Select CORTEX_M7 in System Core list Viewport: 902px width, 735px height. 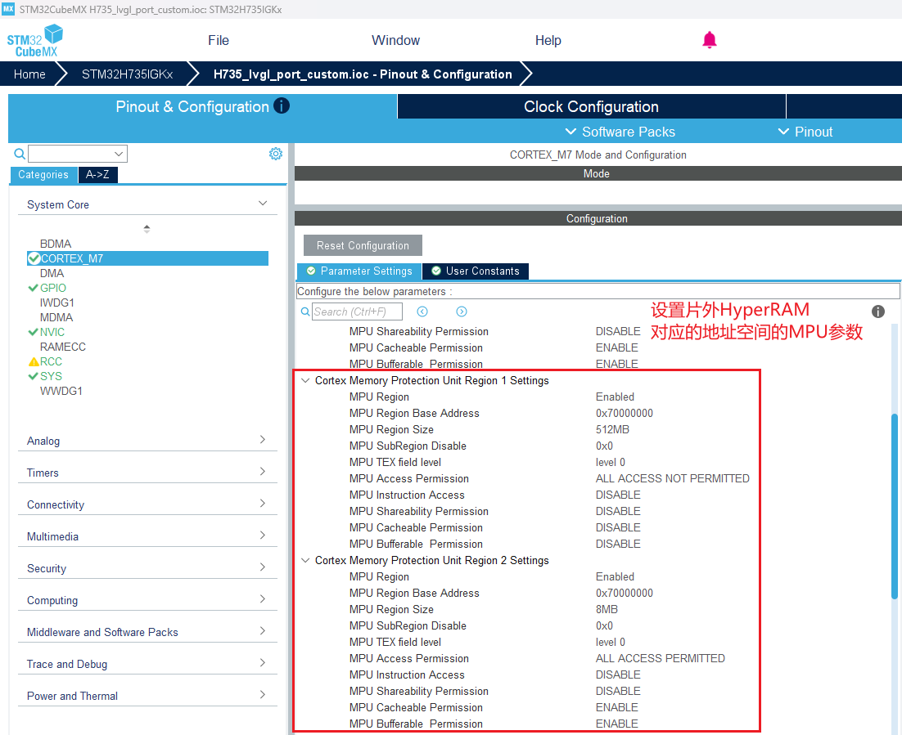click(x=148, y=258)
